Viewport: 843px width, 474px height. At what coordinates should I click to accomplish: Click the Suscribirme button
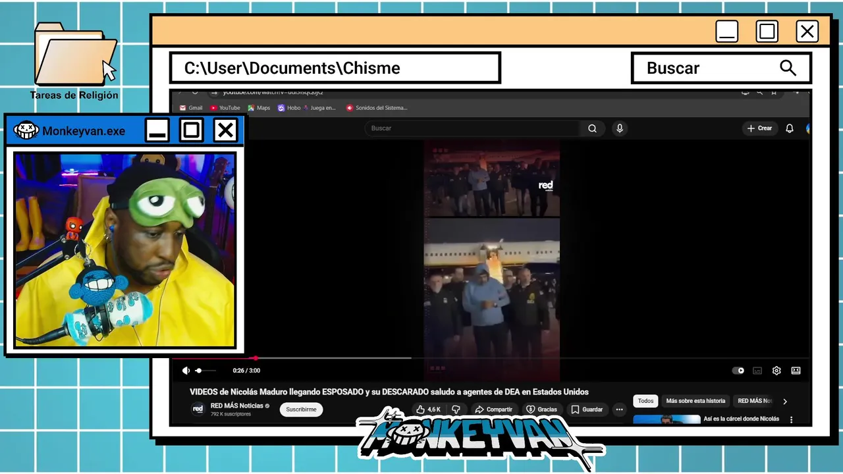301,409
